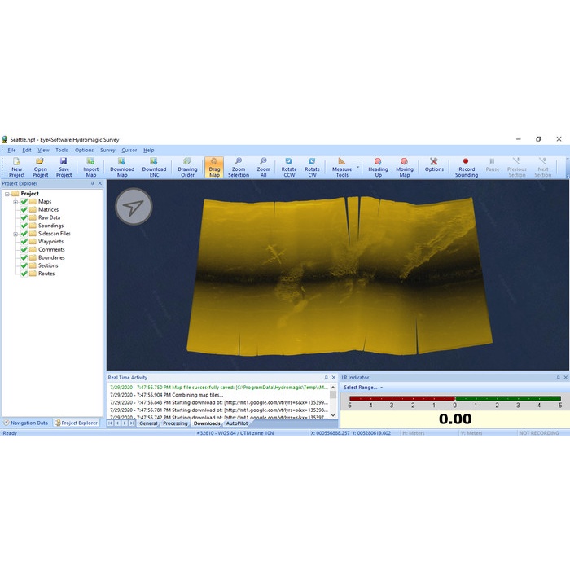Close the Project Explorer panel
The image size is (570, 570).
(x=100, y=183)
